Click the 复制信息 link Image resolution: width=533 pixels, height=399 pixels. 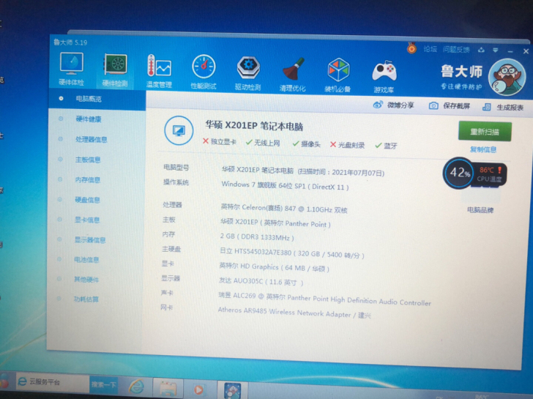[483, 149]
